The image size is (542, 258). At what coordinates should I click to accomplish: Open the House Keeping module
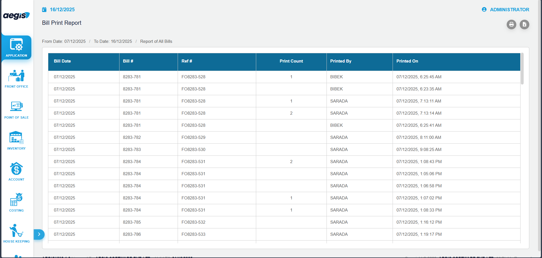coord(16,233)
